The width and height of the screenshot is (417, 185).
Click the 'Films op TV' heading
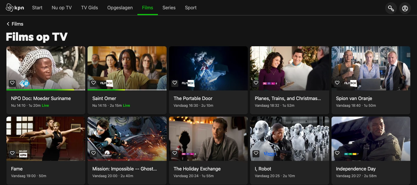point(37,37)
